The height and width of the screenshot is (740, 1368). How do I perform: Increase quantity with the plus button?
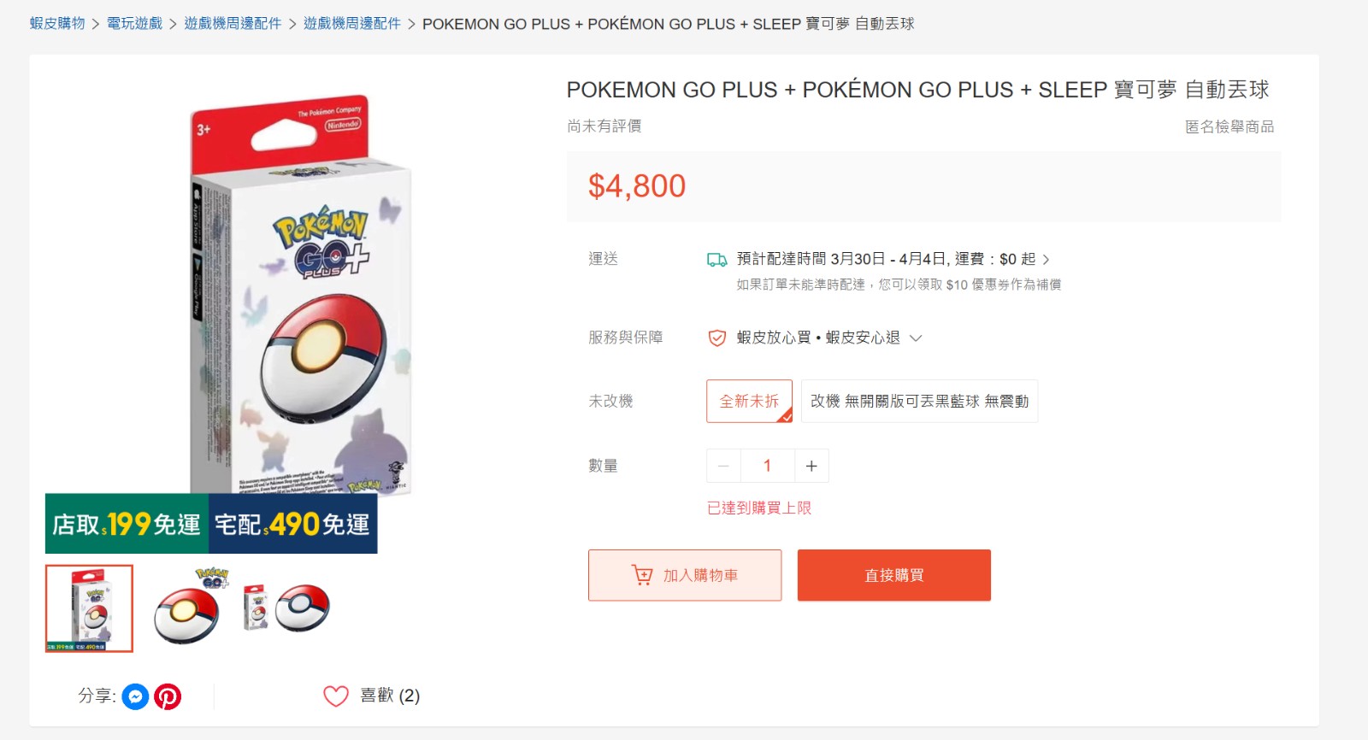point(811,466)
